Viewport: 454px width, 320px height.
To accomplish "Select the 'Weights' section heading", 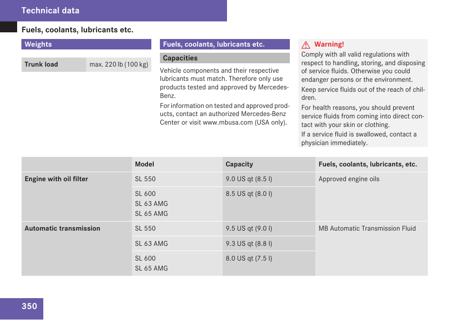I will point(86,44).
